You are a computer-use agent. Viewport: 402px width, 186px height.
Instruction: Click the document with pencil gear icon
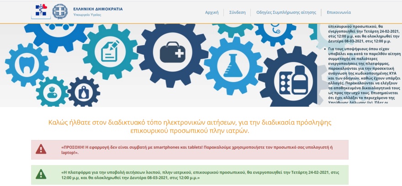pos(110,52)
